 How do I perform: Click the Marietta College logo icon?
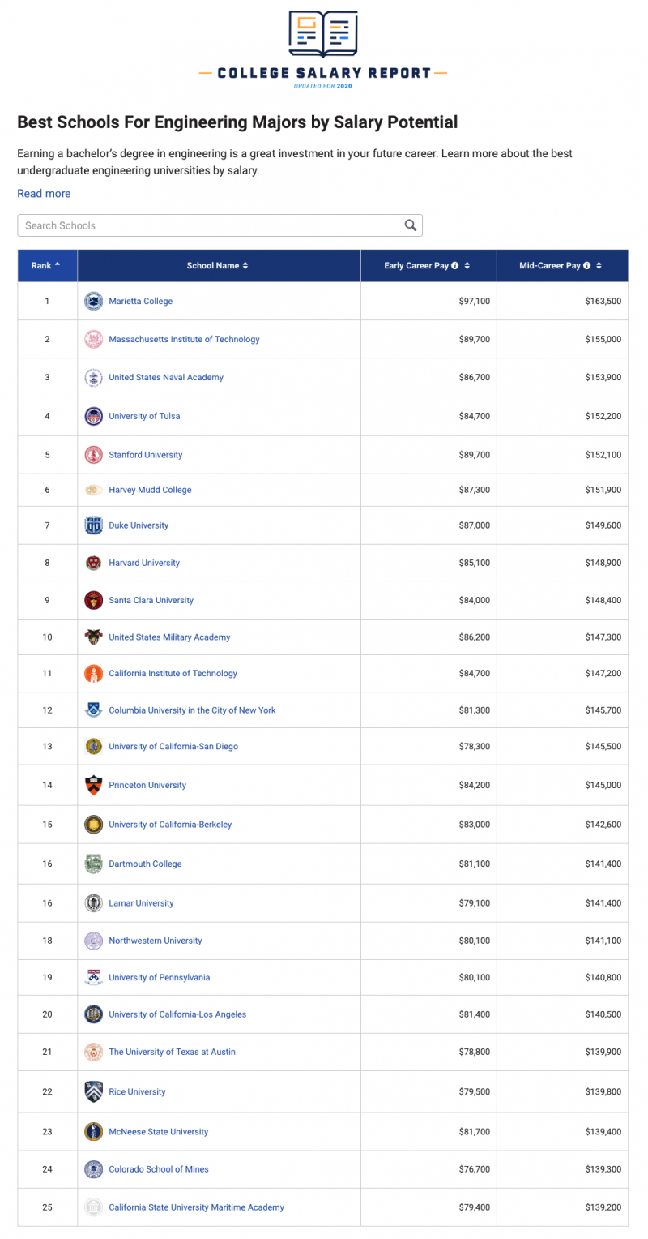[93, 301]
